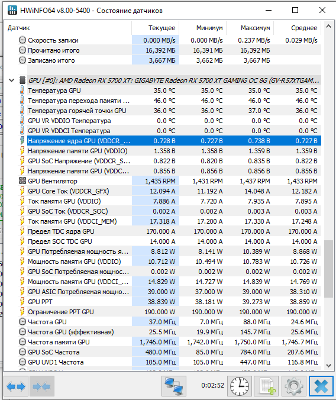Click thermometer icon beside Температура GPU
336x400 pixels.
(22, 91)
